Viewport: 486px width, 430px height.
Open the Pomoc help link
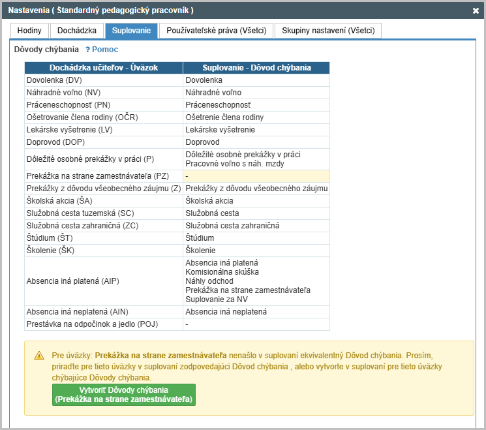104,50
